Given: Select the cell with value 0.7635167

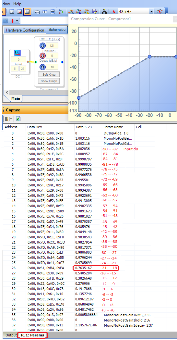Looking at the screenshot, I should point(84,268).
